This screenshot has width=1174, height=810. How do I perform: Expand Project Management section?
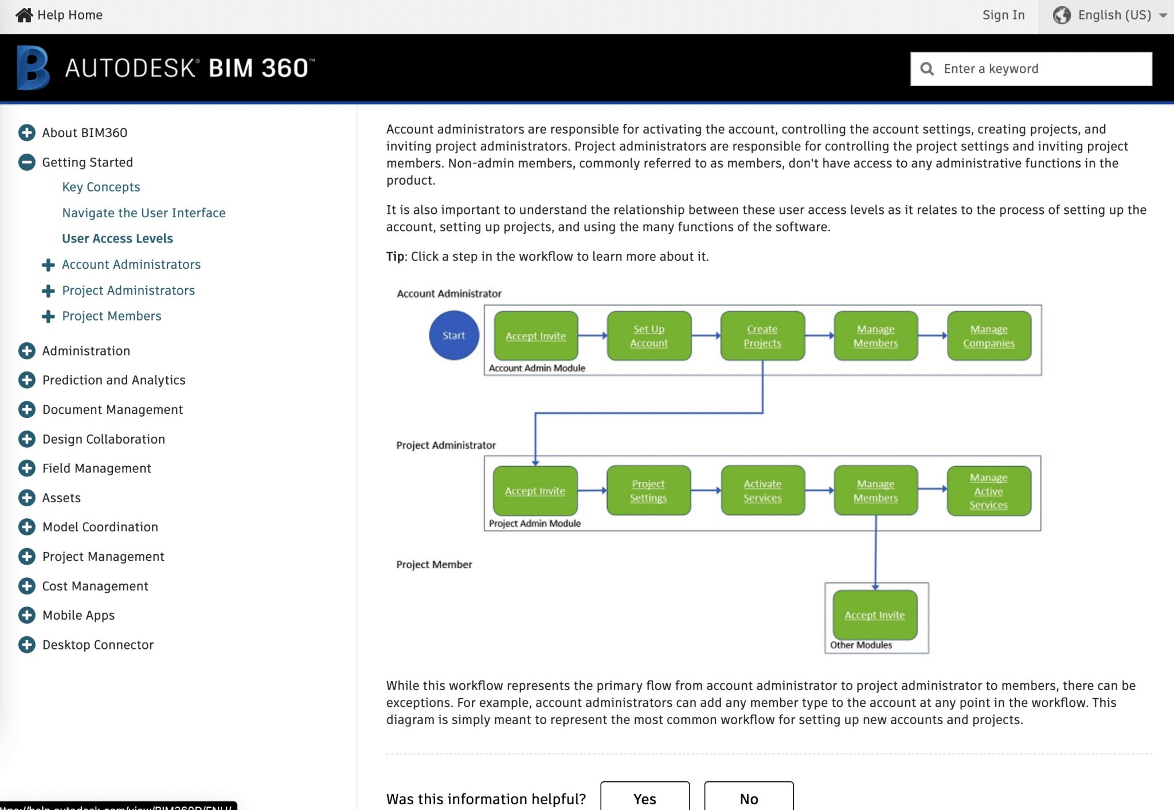(26, 557)
